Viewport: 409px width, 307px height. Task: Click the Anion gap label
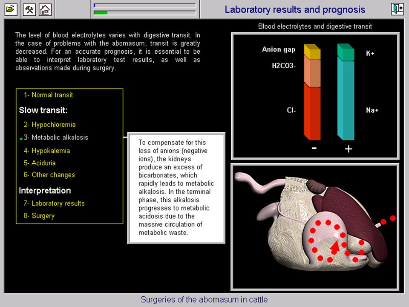click(x=279, y=49)
